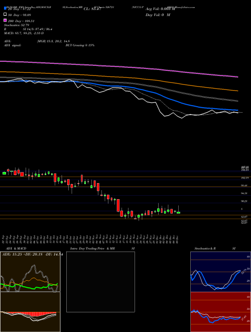Screen dimensions: 251x332
Task: Click the 'Day Vol: 0 M' label
Action: 158,15
